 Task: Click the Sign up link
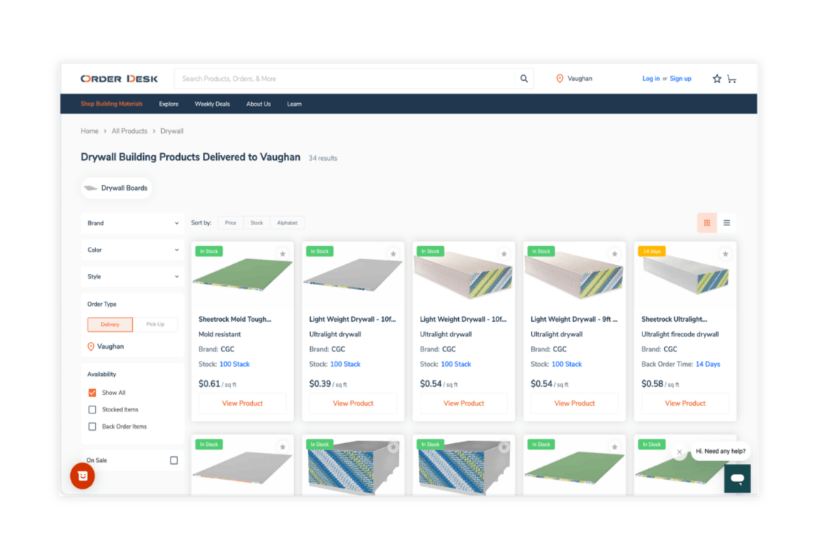coord(680,79)
